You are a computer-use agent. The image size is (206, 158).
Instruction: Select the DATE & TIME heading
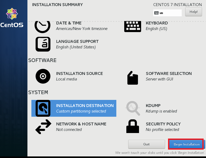[x=69, y=23]
